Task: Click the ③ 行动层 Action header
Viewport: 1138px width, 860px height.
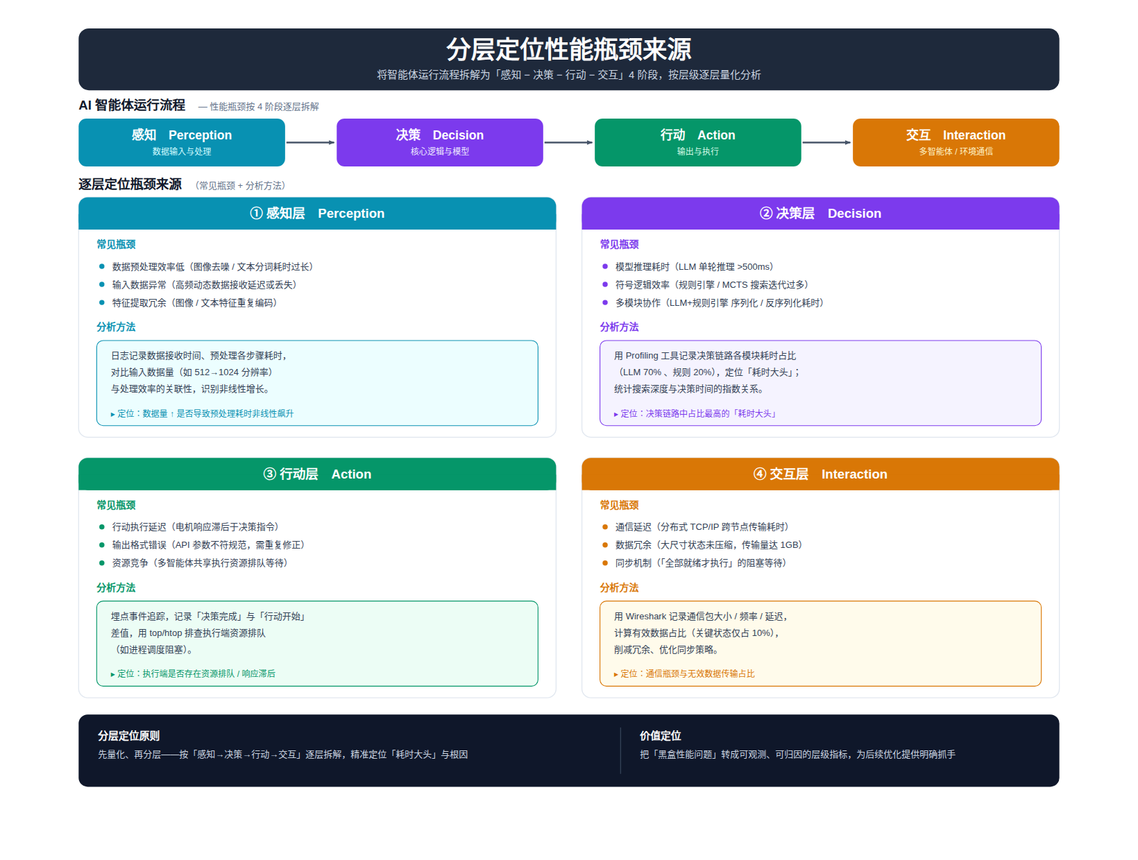Action: click(317, 474)
